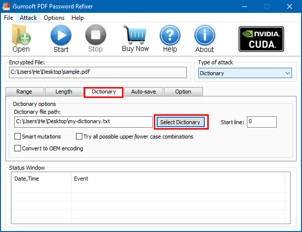Switch to the Option tab

tap(183, 92)
